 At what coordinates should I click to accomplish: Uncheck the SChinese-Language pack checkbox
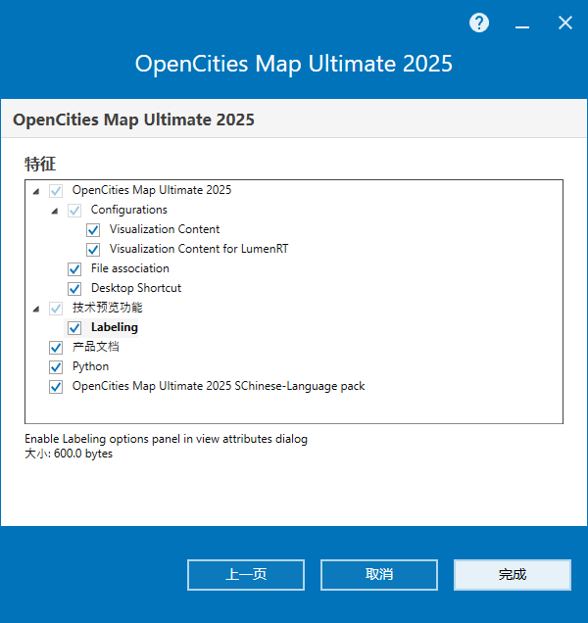click(56, 387)
